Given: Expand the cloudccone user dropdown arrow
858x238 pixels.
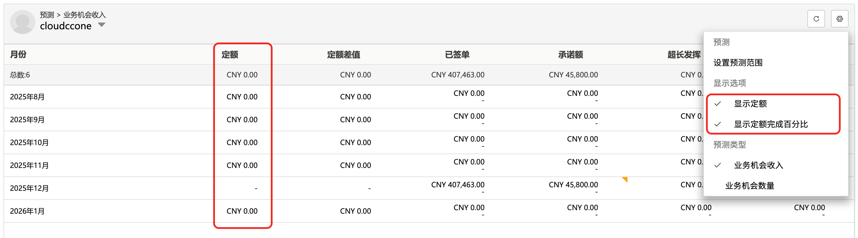Looking at the screenshot, I should 101,25.
